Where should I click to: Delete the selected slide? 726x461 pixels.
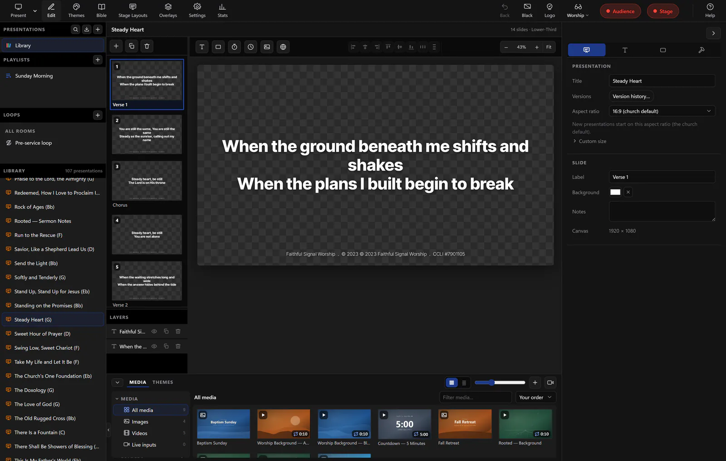pos(147,46)
